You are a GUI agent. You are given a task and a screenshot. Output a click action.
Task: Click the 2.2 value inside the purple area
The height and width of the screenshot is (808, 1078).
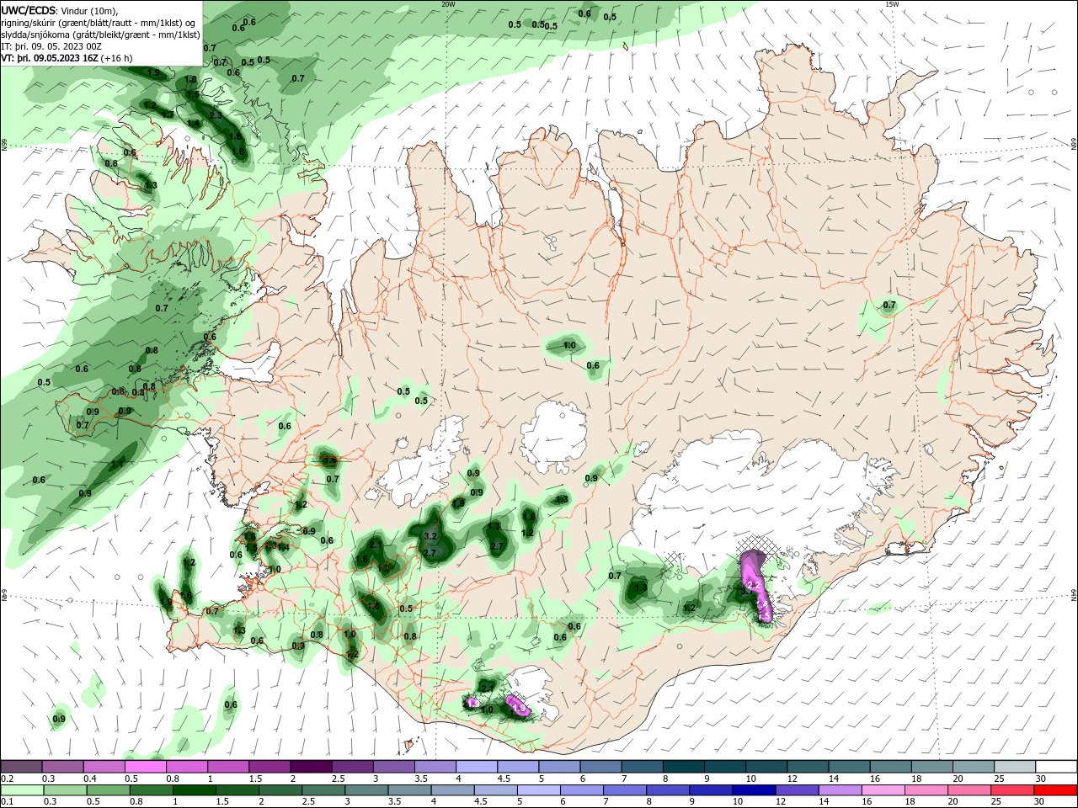[x=755, y=584]
